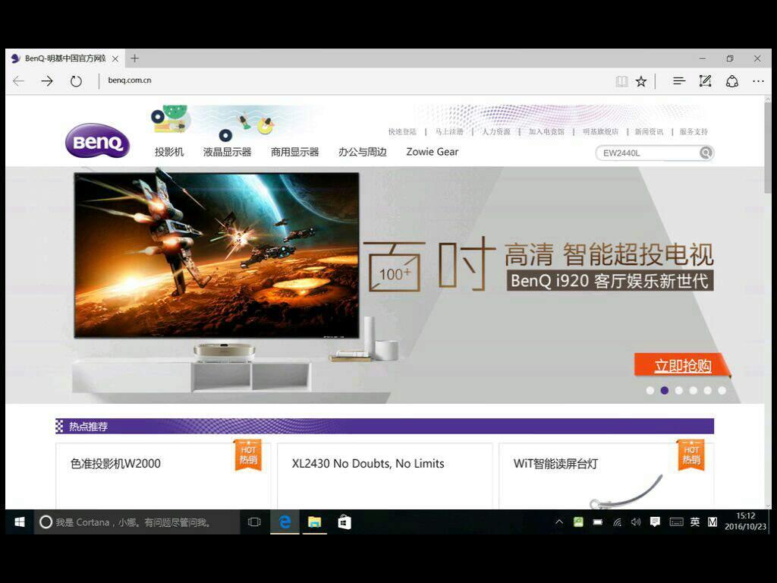Open the Zowie Gear menu
777x583 pixels.
pyautogui.click(x=432, y=152)
